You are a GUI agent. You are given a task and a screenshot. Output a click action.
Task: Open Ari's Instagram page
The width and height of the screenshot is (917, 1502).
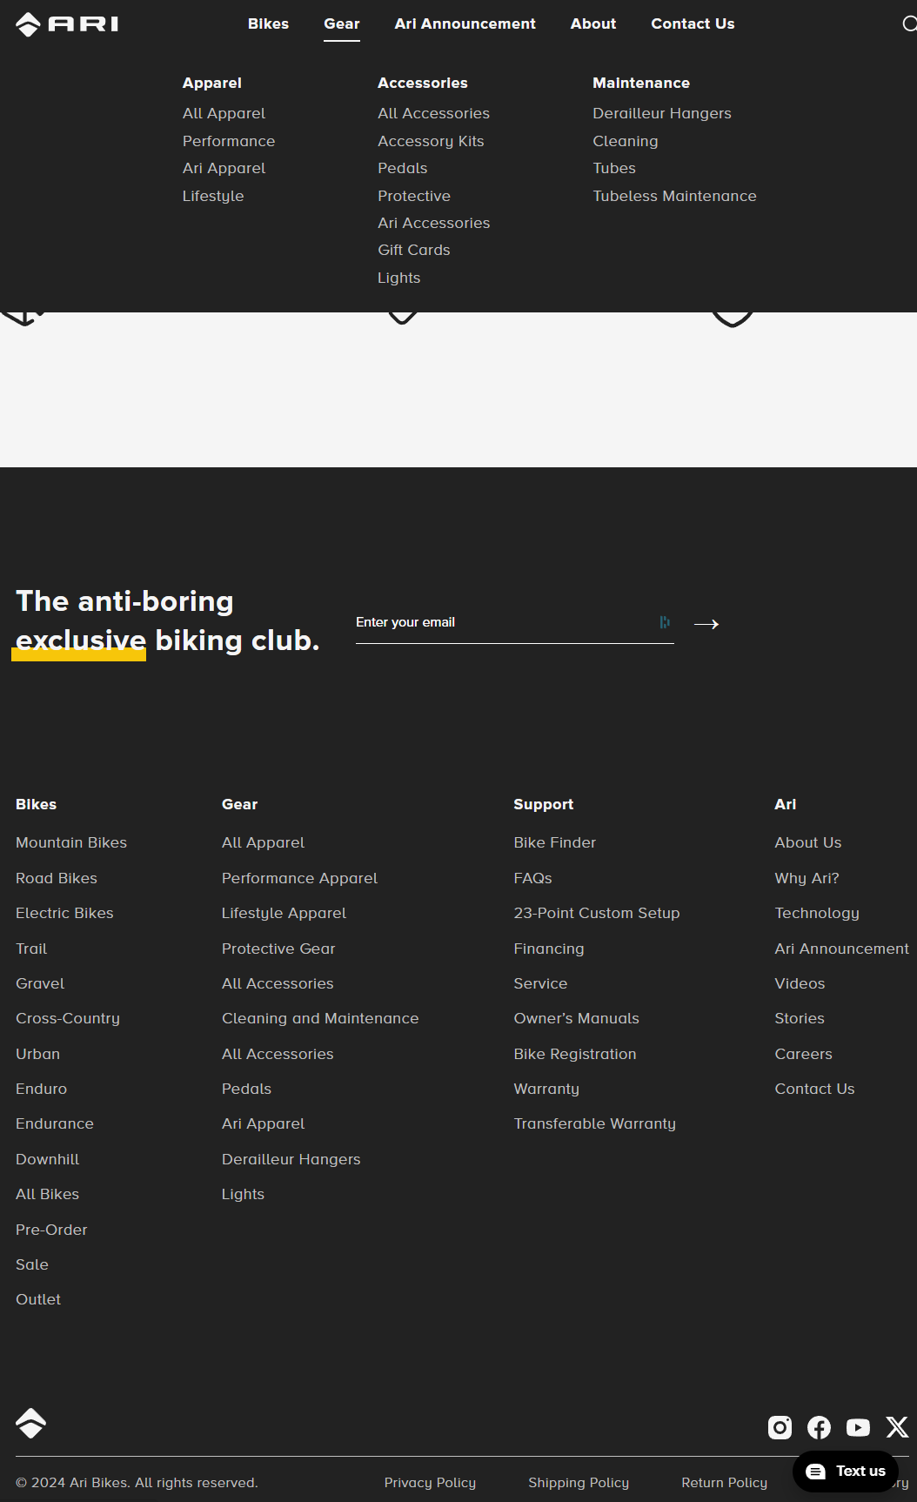click(x=780, y=1427)
